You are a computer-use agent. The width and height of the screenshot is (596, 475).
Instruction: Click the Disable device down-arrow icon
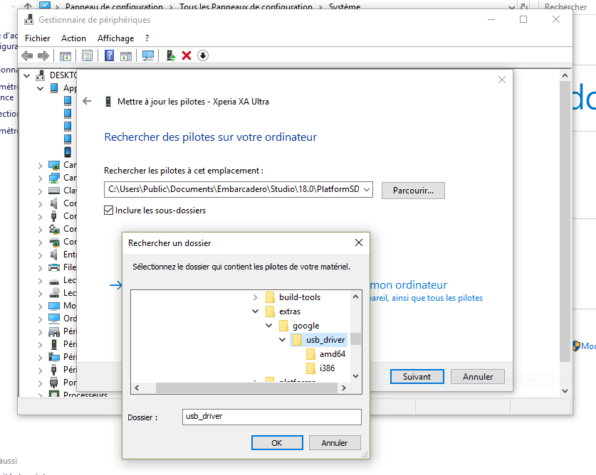click(x=203, y=55)
